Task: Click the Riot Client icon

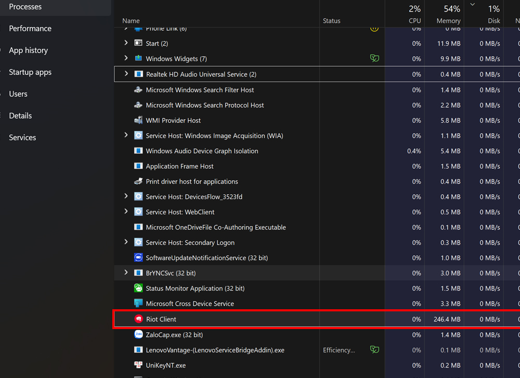Action: [x=138, y=319]
